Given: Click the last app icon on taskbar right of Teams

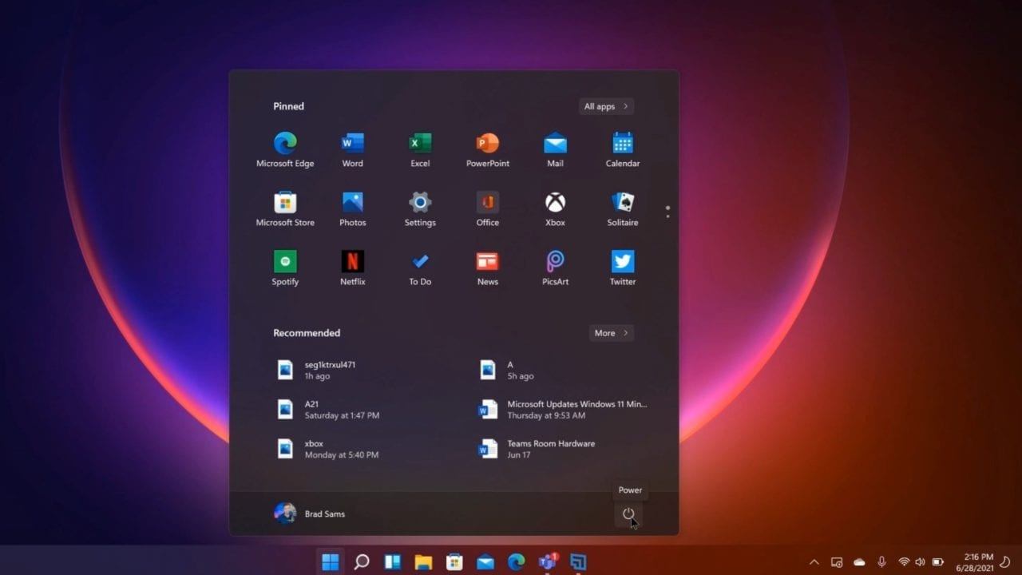Looking at the screenshot, I should coord(579,562).
